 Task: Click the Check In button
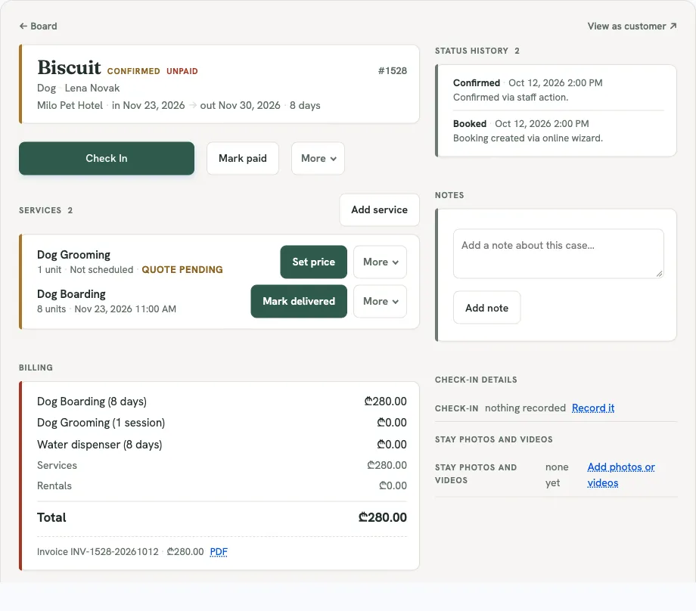tap(107, 158)
